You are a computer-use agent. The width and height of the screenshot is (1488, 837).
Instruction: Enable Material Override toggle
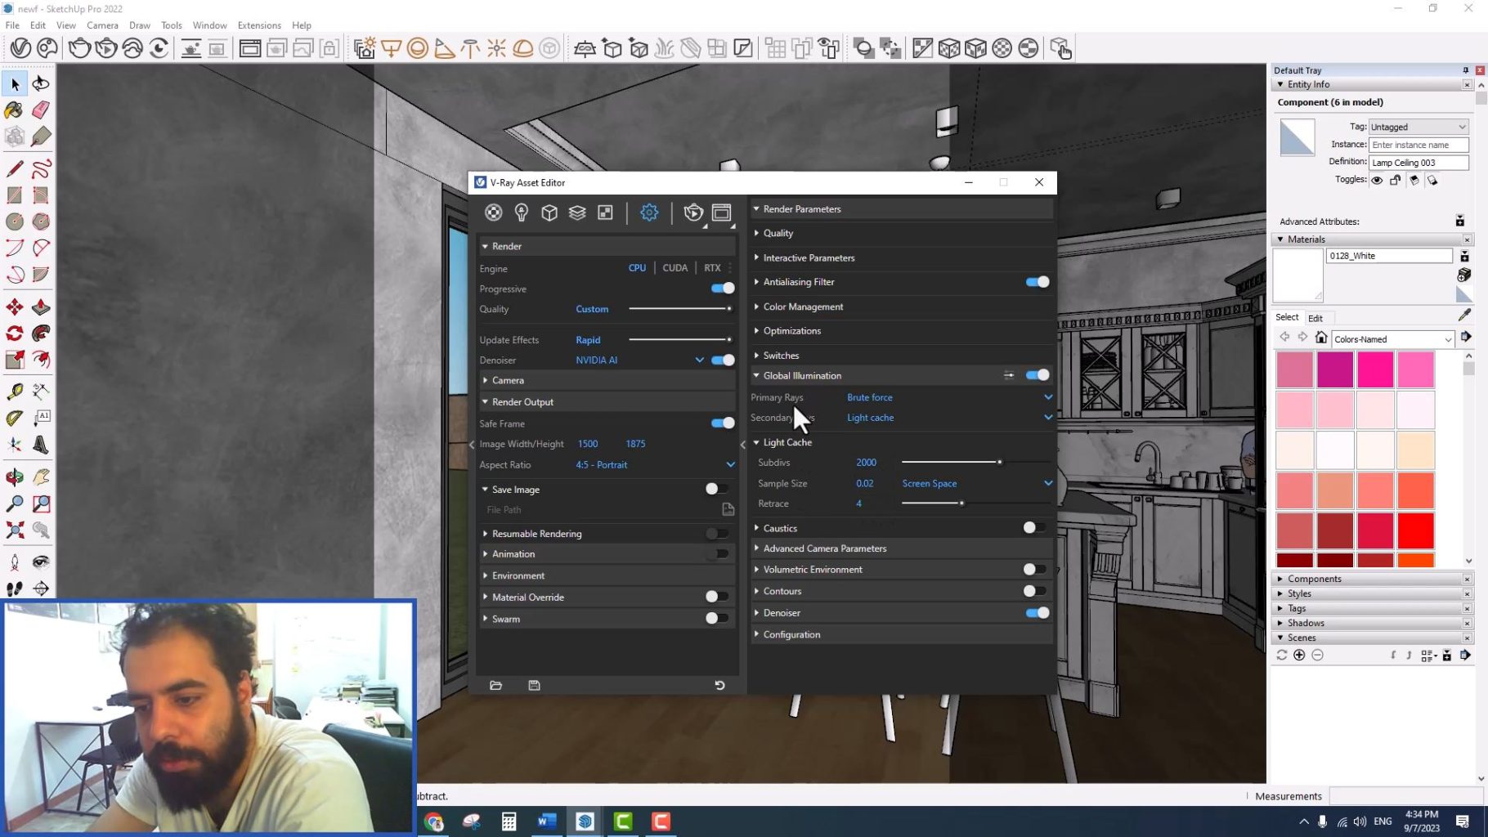point(716,597)
